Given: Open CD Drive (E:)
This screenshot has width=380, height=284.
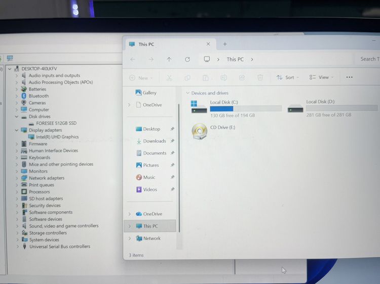Looking at the screenshot, I should (213, 131).
